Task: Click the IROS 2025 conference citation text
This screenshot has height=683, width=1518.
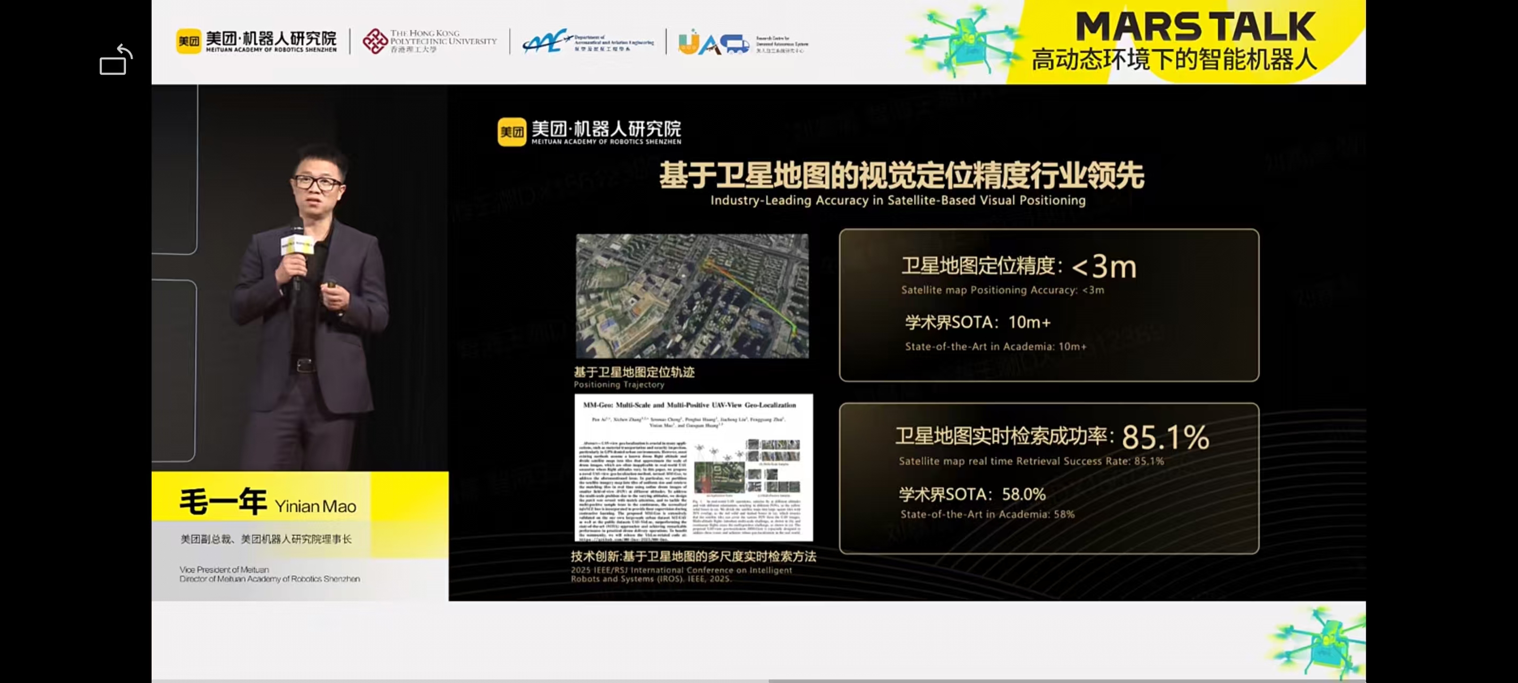Action: pyautogui.click(x=681, y=574)
